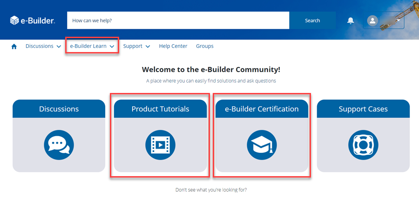
Task: Open the user profile dropdown arrow
Action: (x=399, y=20)
